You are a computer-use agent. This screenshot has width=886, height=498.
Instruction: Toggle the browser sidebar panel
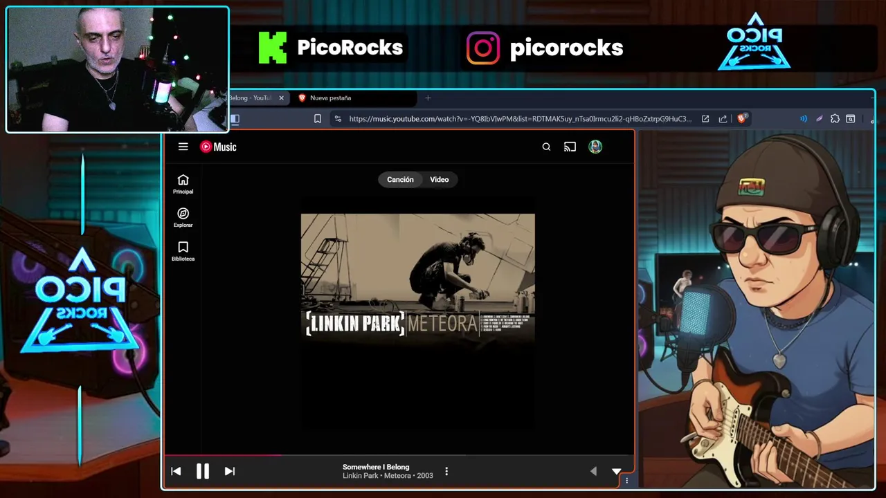coord(235,119)
